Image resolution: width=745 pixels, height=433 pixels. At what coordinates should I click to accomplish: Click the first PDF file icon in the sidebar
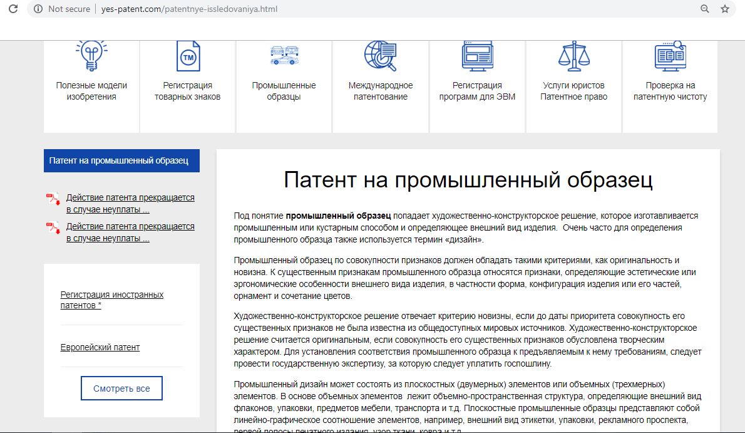[53, 199]
